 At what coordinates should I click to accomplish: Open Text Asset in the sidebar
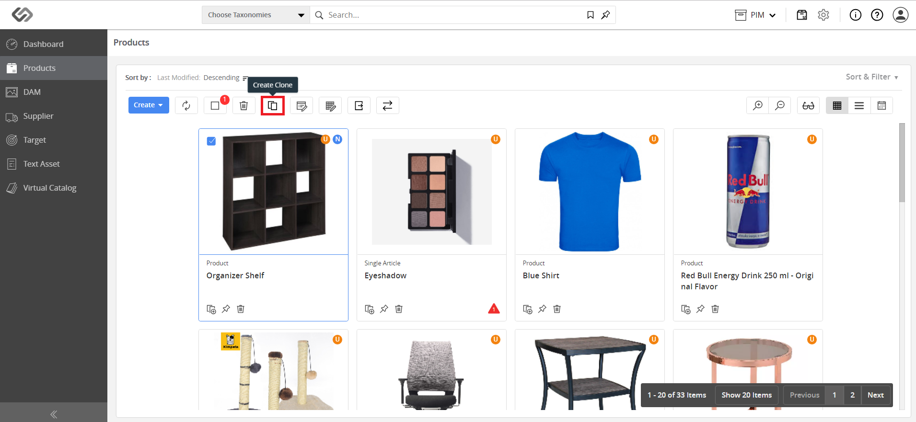54,164
